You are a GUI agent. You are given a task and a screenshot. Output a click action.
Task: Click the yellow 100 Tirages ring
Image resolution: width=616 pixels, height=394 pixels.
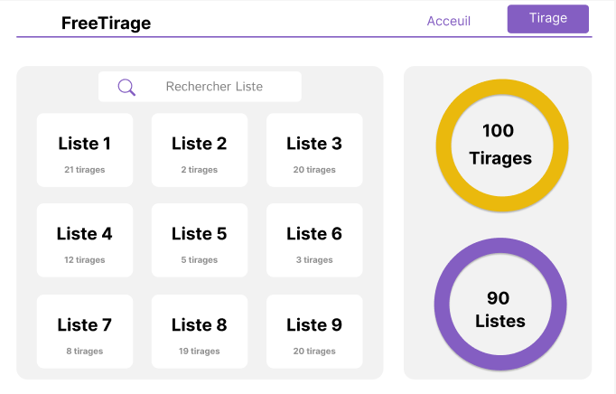[501, 145]
